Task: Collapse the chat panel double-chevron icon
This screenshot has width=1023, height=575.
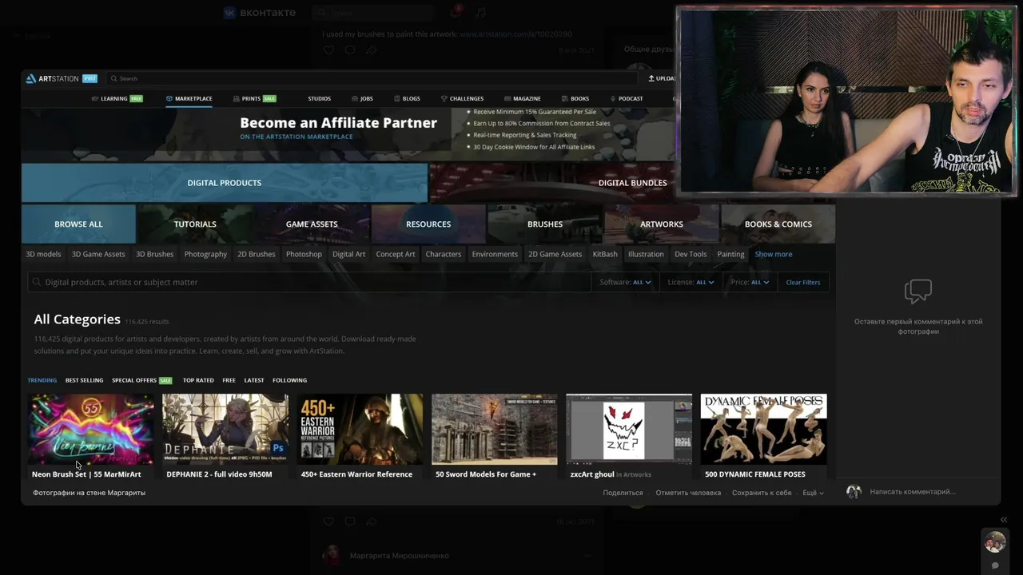Action: (1004, 520)
